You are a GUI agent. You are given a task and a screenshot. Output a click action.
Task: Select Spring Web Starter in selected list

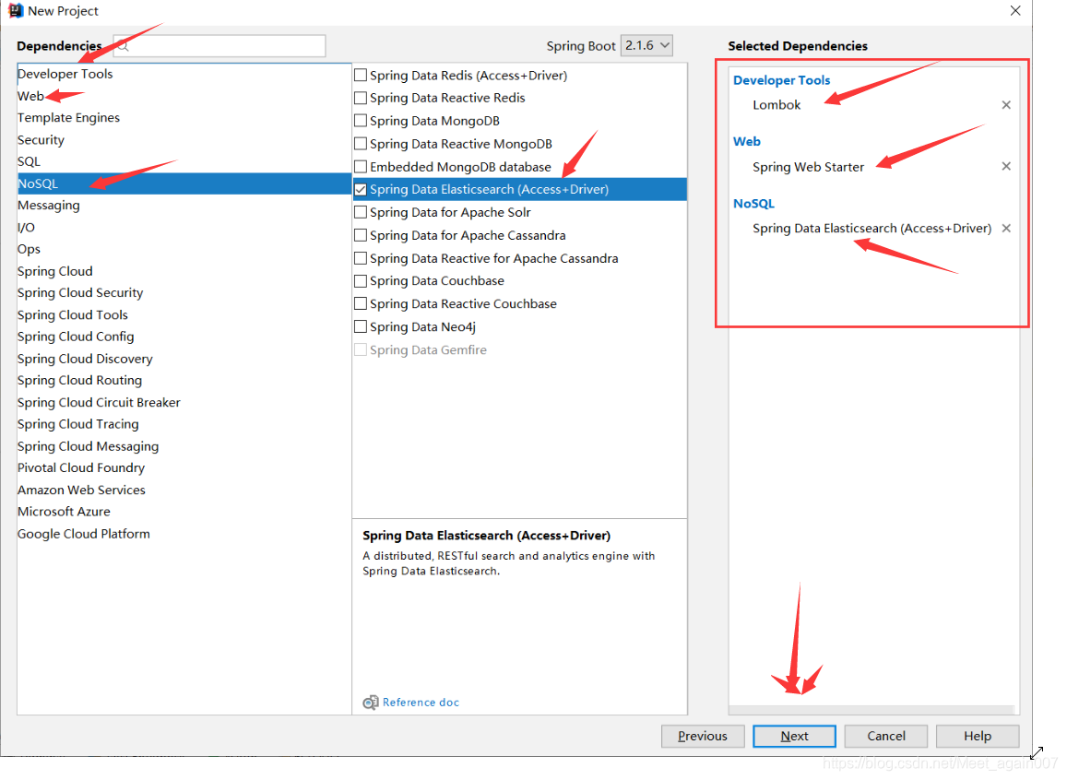tap(809, 167)
